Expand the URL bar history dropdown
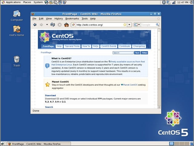 pos(129,25)
